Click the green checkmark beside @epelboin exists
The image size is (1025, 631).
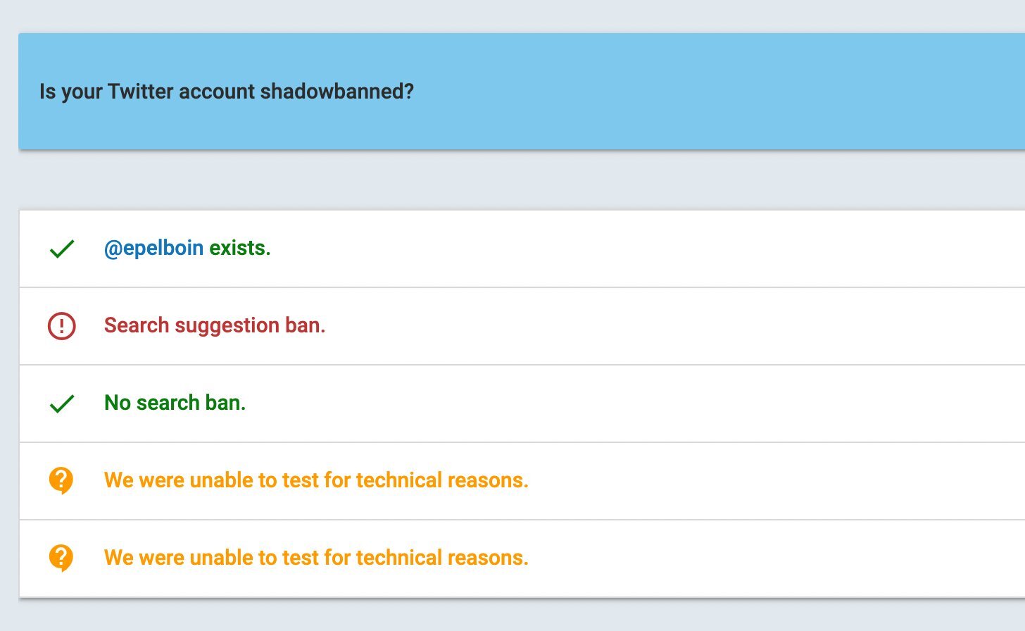point(62,249)
